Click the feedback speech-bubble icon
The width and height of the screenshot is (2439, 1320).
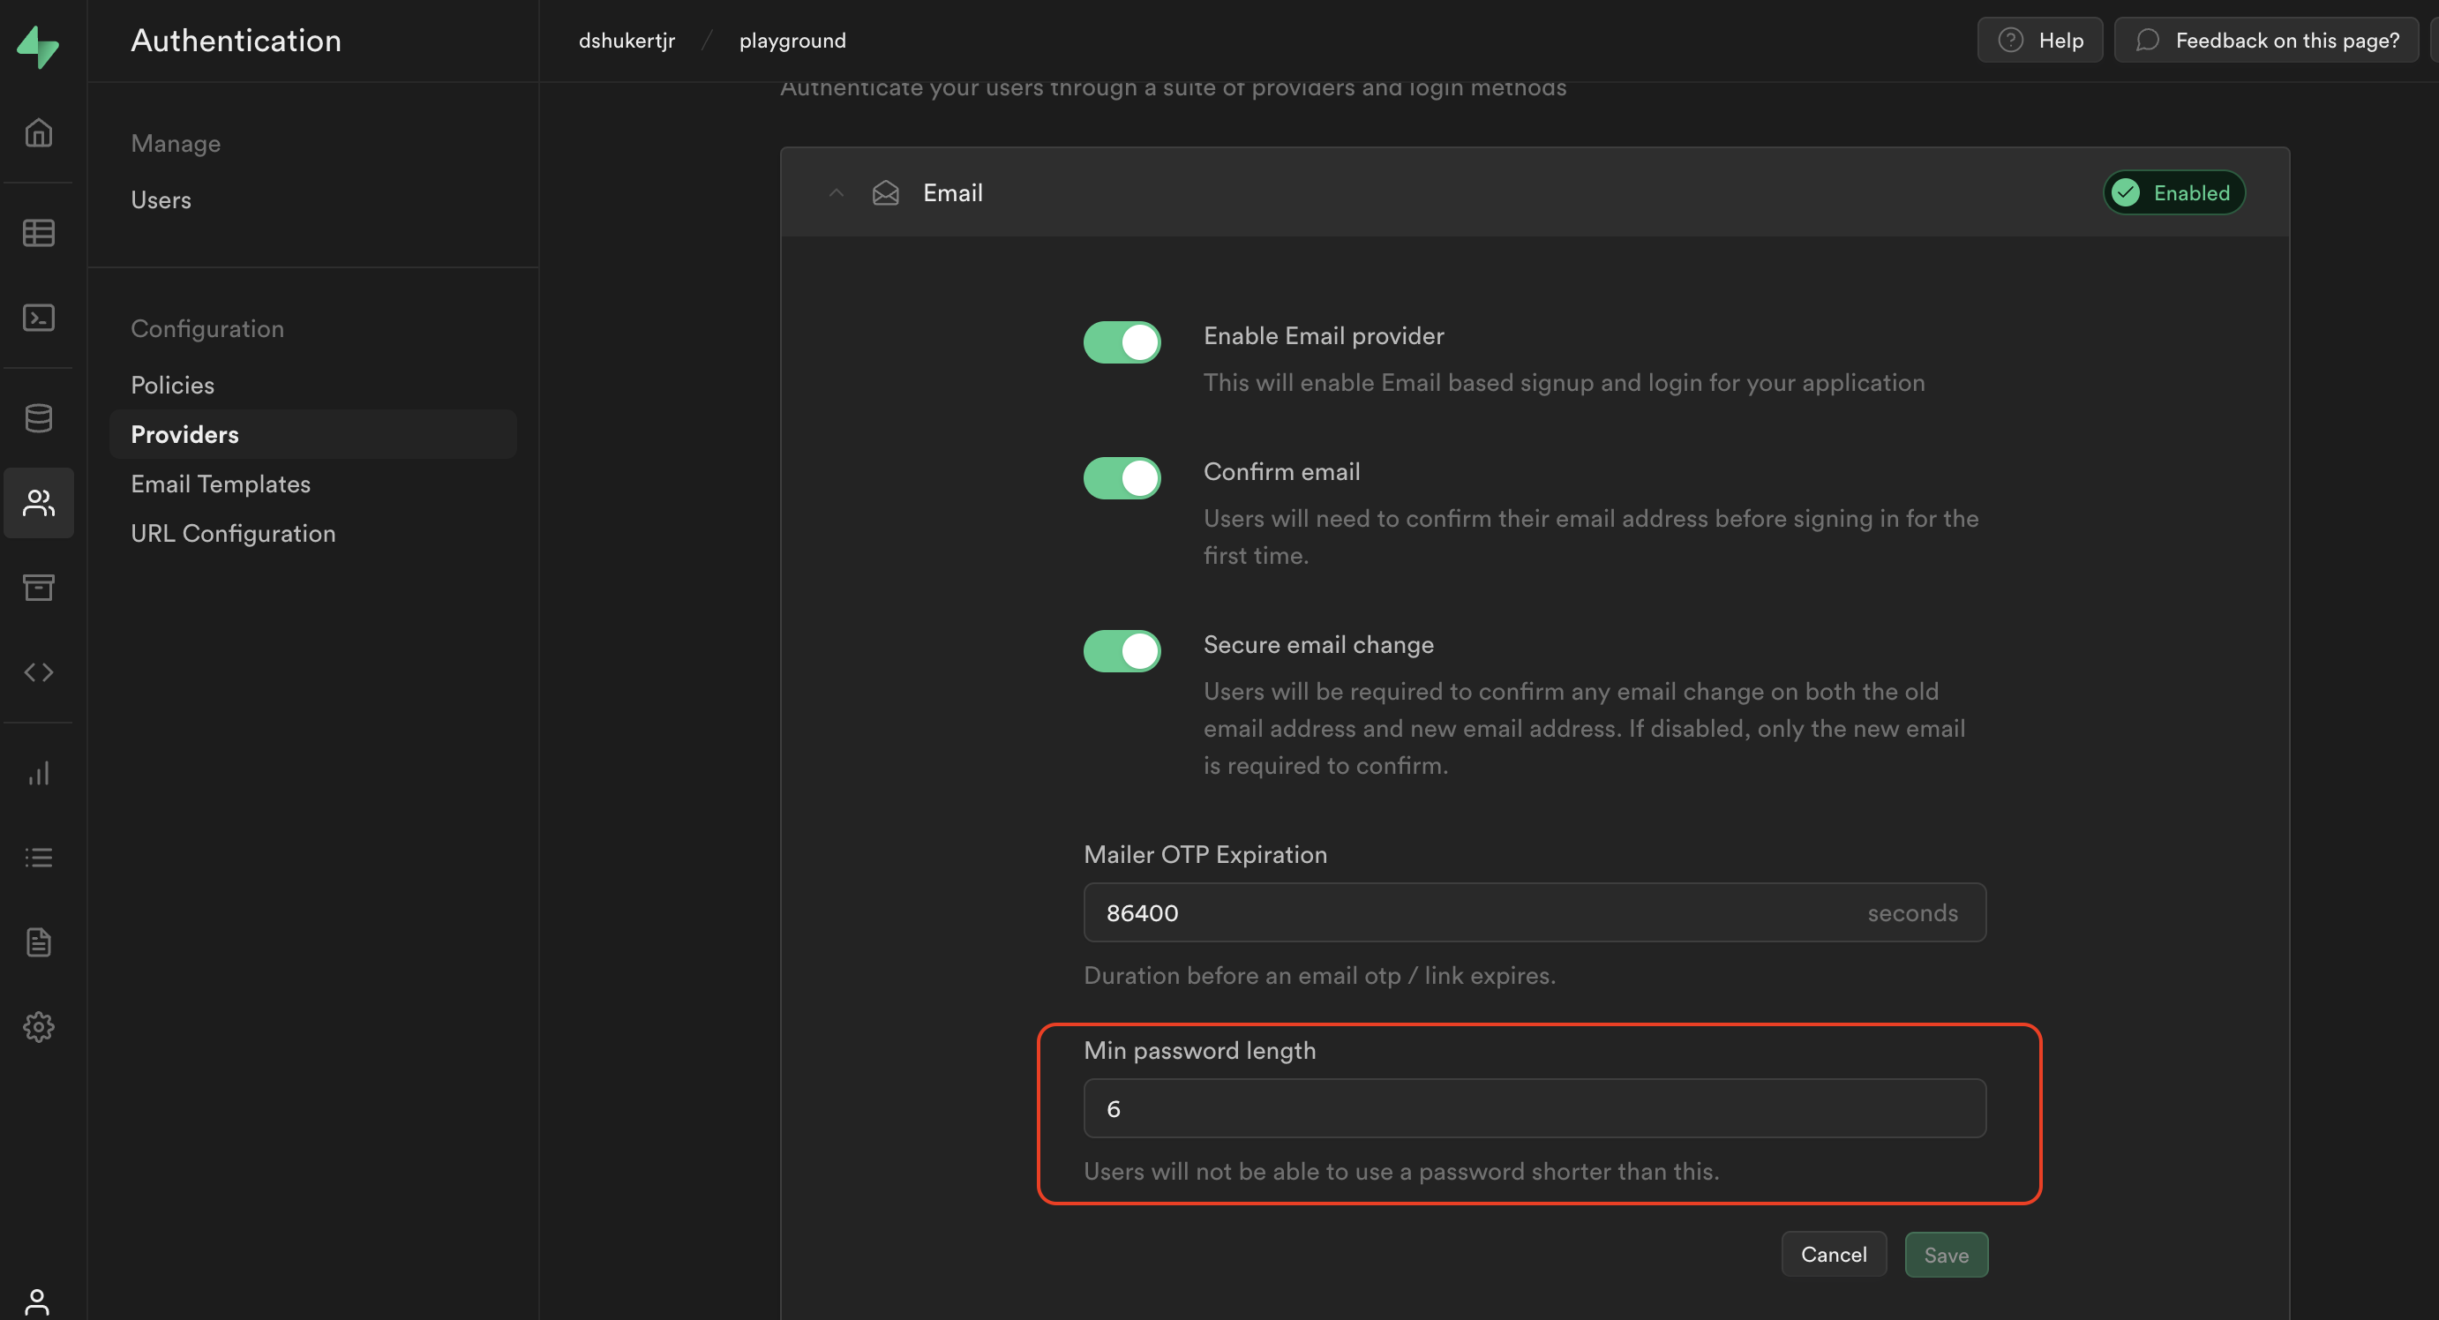coord(2148,40)
